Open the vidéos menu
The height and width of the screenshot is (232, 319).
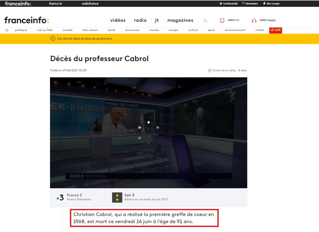(x=118, y=20)
